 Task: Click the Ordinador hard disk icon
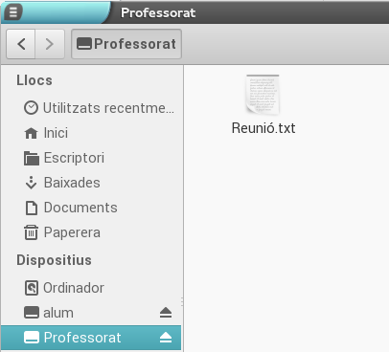tap(32, 288)
